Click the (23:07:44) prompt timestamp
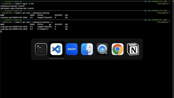This screenshot has width=174, height=98. [x=7, y=22]
